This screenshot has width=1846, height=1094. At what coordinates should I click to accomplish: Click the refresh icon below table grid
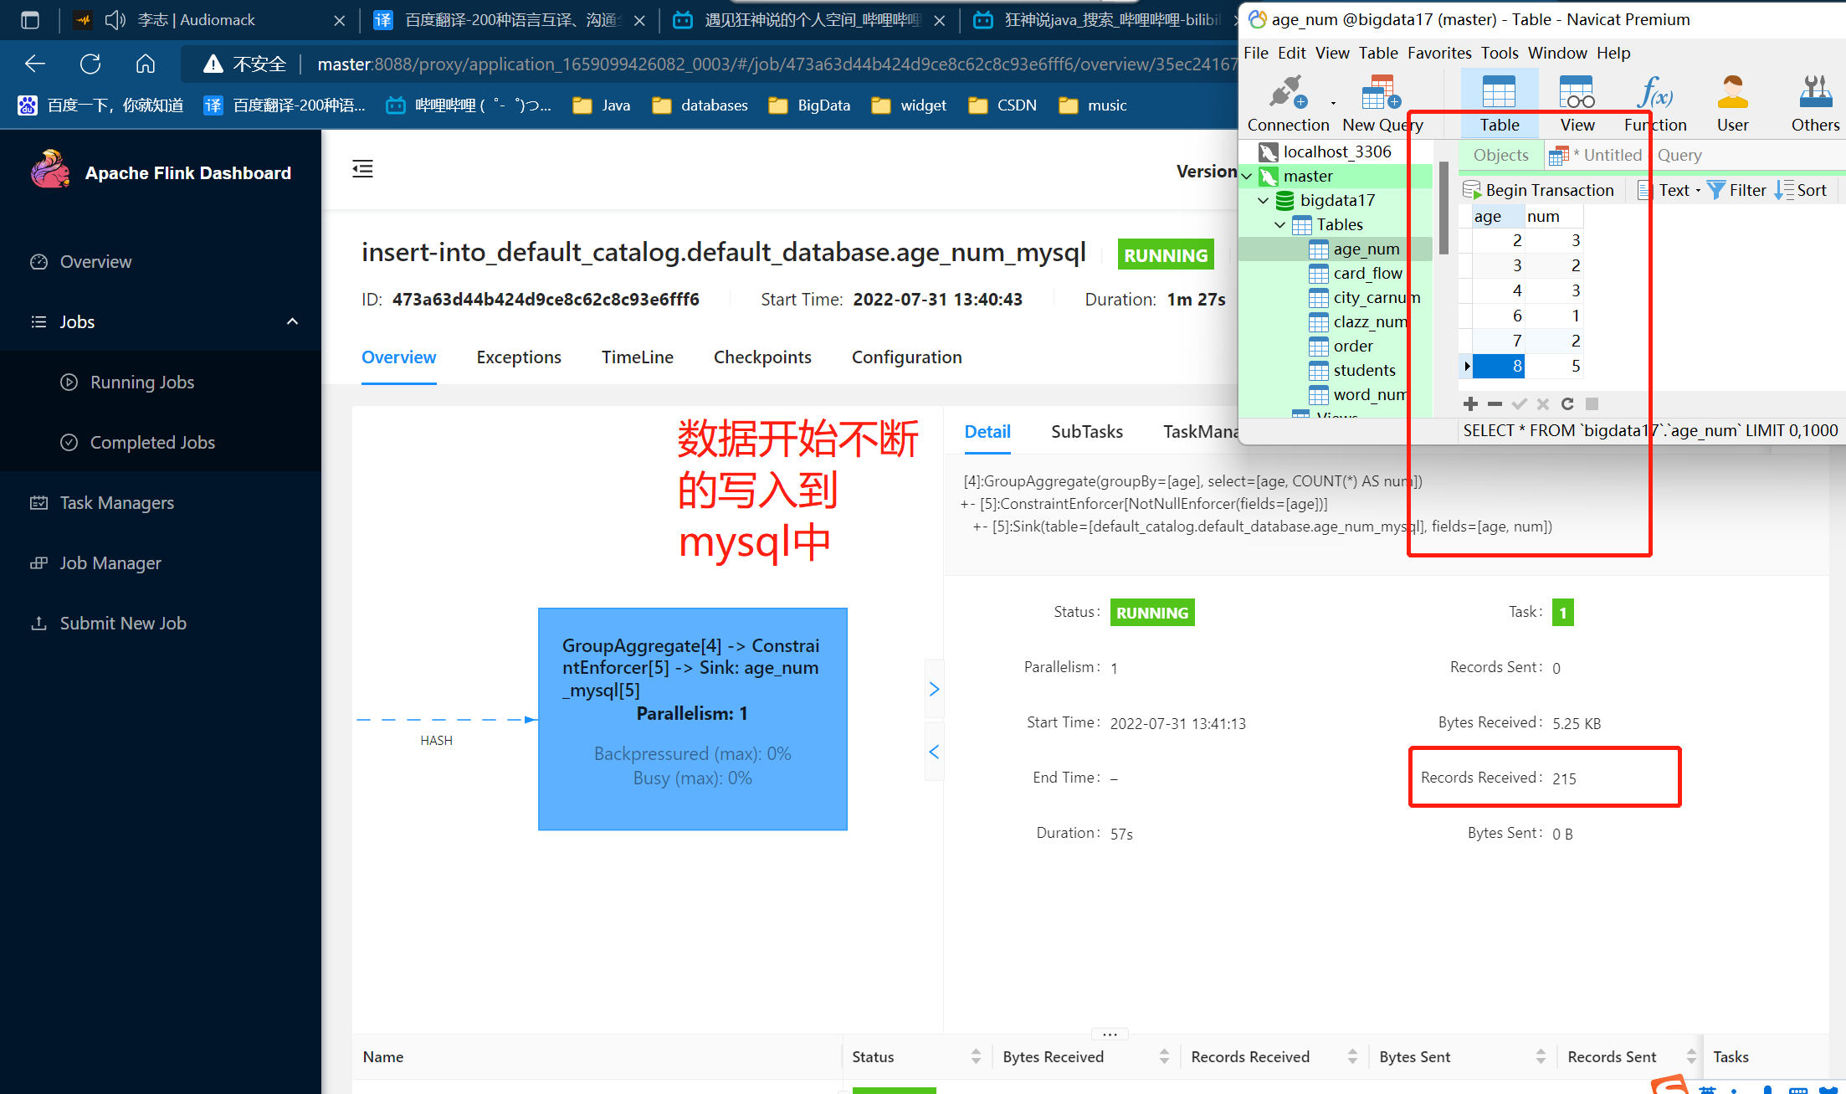point(1567,404)
